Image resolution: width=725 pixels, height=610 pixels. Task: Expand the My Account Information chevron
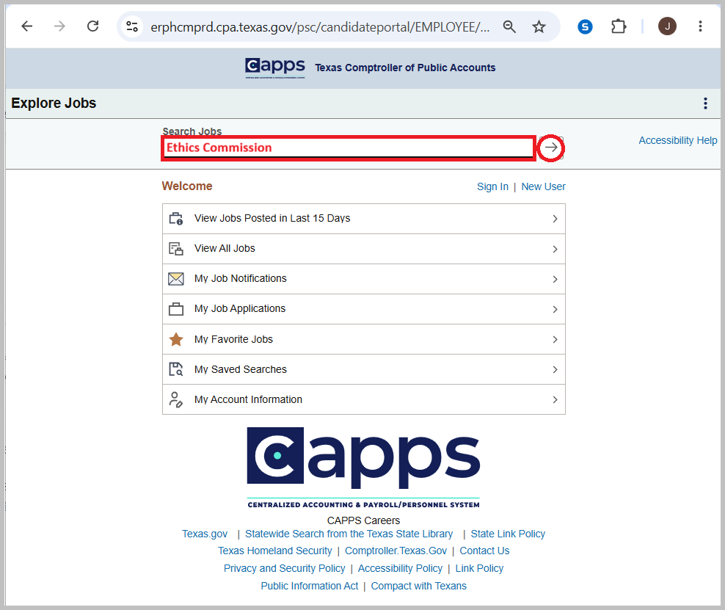coord(555,399)
